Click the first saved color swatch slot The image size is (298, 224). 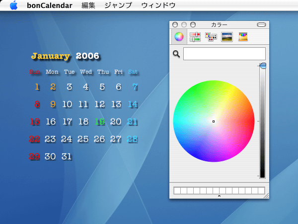coord(177,191)
